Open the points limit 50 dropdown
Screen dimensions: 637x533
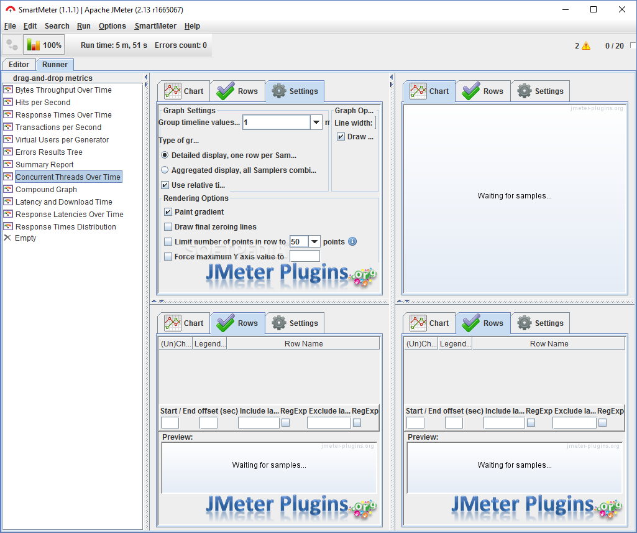[x=314, y=241]
